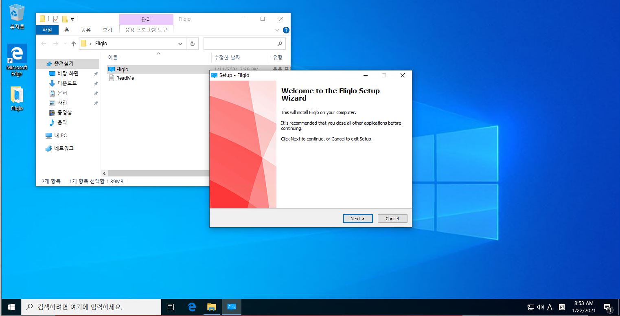
Task: Open the 파일 menu tab in Explorer
Action: [x=47, y=30]
